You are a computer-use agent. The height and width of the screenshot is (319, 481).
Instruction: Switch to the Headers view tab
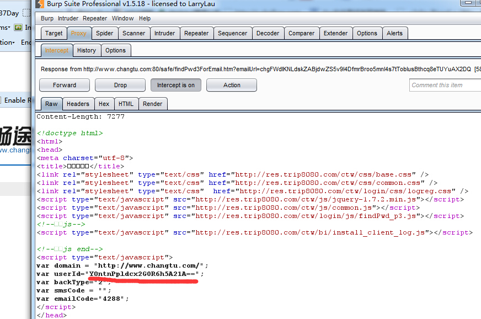(x=78, y=104)
